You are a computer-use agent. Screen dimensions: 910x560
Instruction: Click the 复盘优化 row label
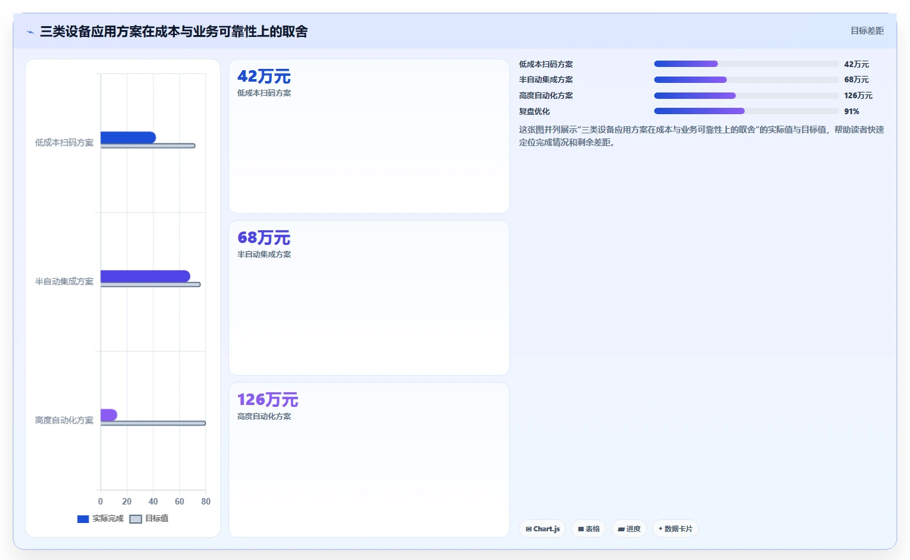534,112
